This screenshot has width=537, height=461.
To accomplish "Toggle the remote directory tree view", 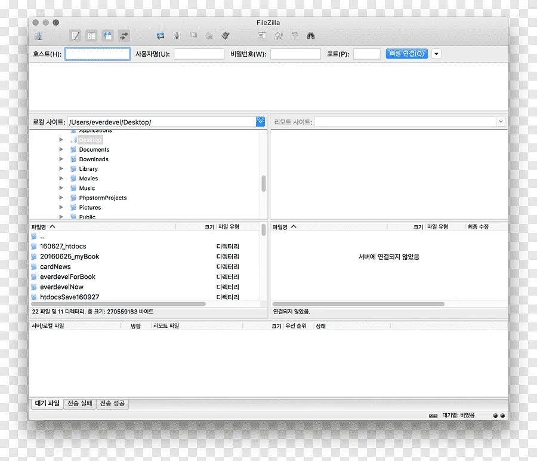I will (x=108, y=36).
